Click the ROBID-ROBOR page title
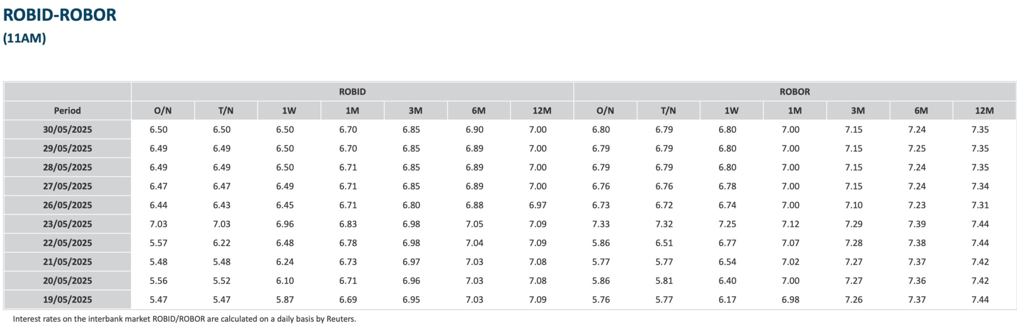 point(59,15)
